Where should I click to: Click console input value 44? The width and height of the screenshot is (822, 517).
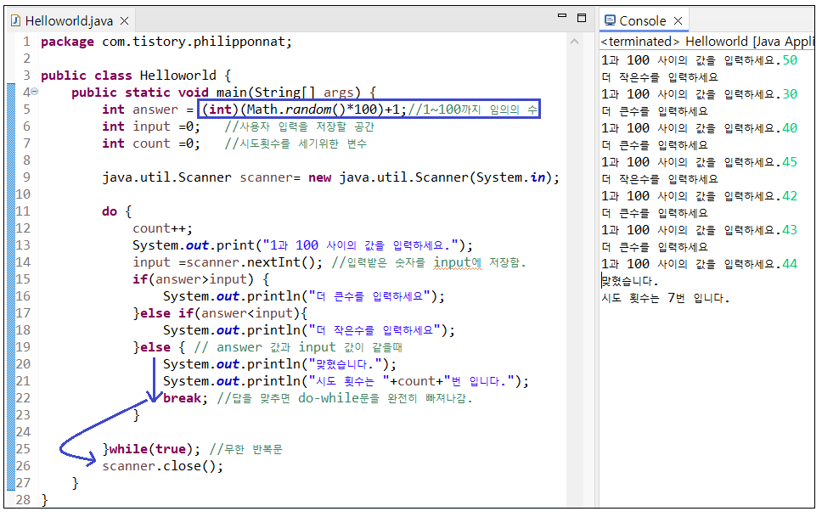(790, 264)
